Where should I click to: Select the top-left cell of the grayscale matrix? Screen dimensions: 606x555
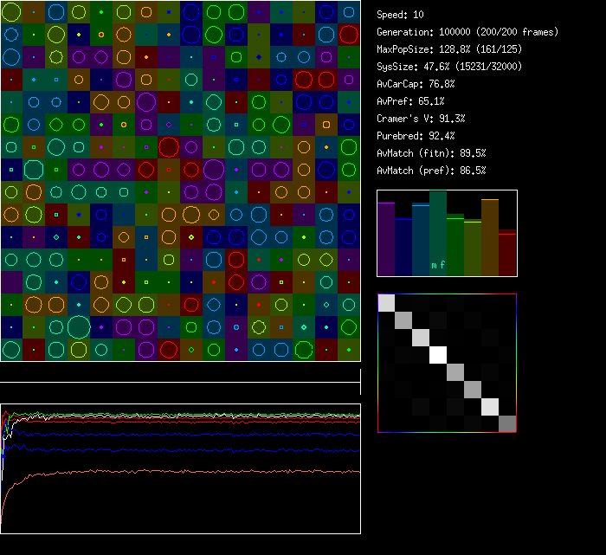point(386,303)
